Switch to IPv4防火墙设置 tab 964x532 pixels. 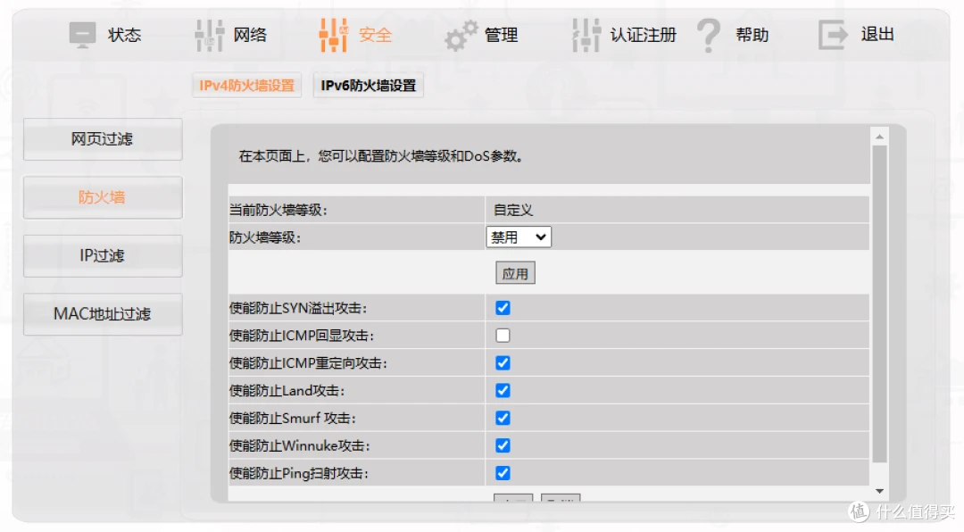click(x=246, y=86)
